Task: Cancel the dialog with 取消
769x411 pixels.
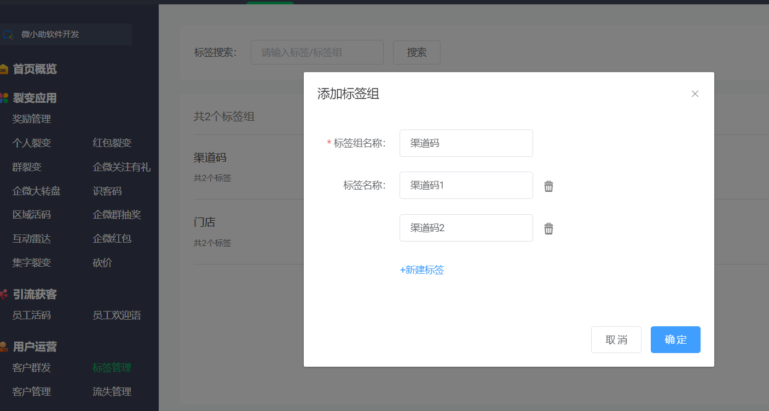Action: coord(616,340)
